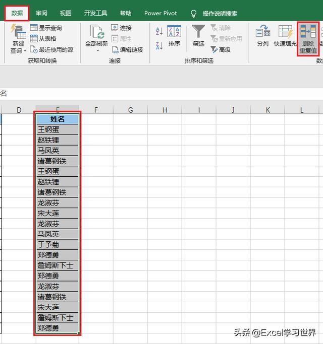
Task: Click the Remove Duplicates (删除重复值) icon
Action: [308, 31]
